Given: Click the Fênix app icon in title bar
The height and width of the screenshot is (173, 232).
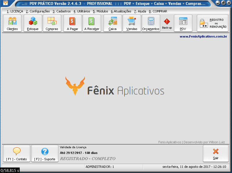Looking at the screenshot, I should (x=6, y=3).
